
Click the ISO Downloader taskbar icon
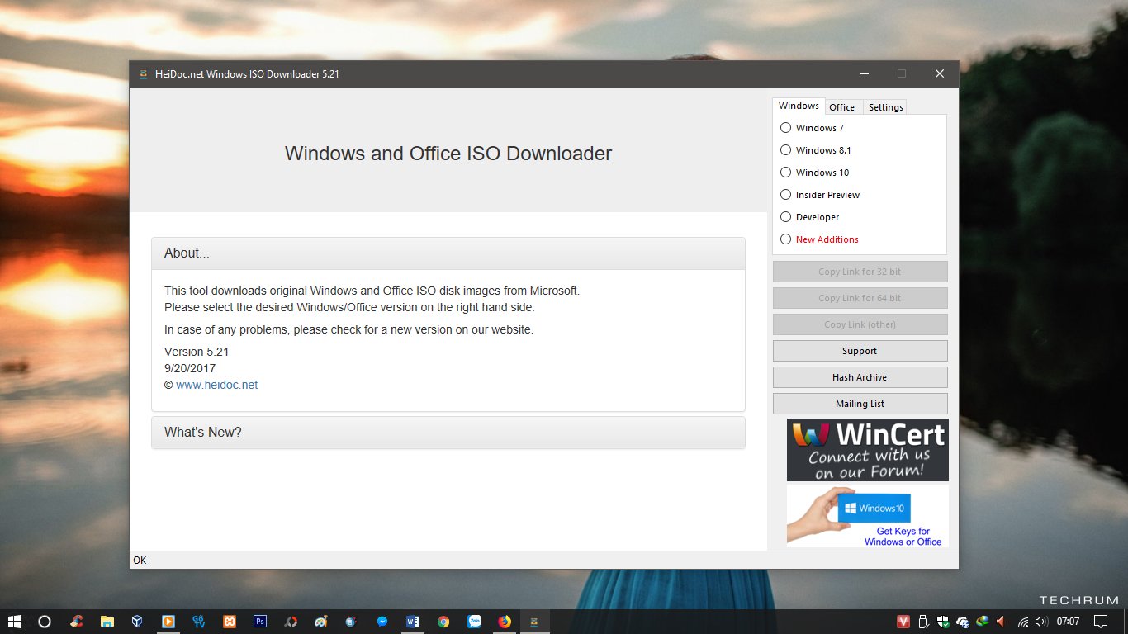pos(535,622)
